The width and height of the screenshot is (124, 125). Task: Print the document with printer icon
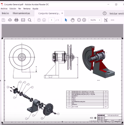pos(16,20)
